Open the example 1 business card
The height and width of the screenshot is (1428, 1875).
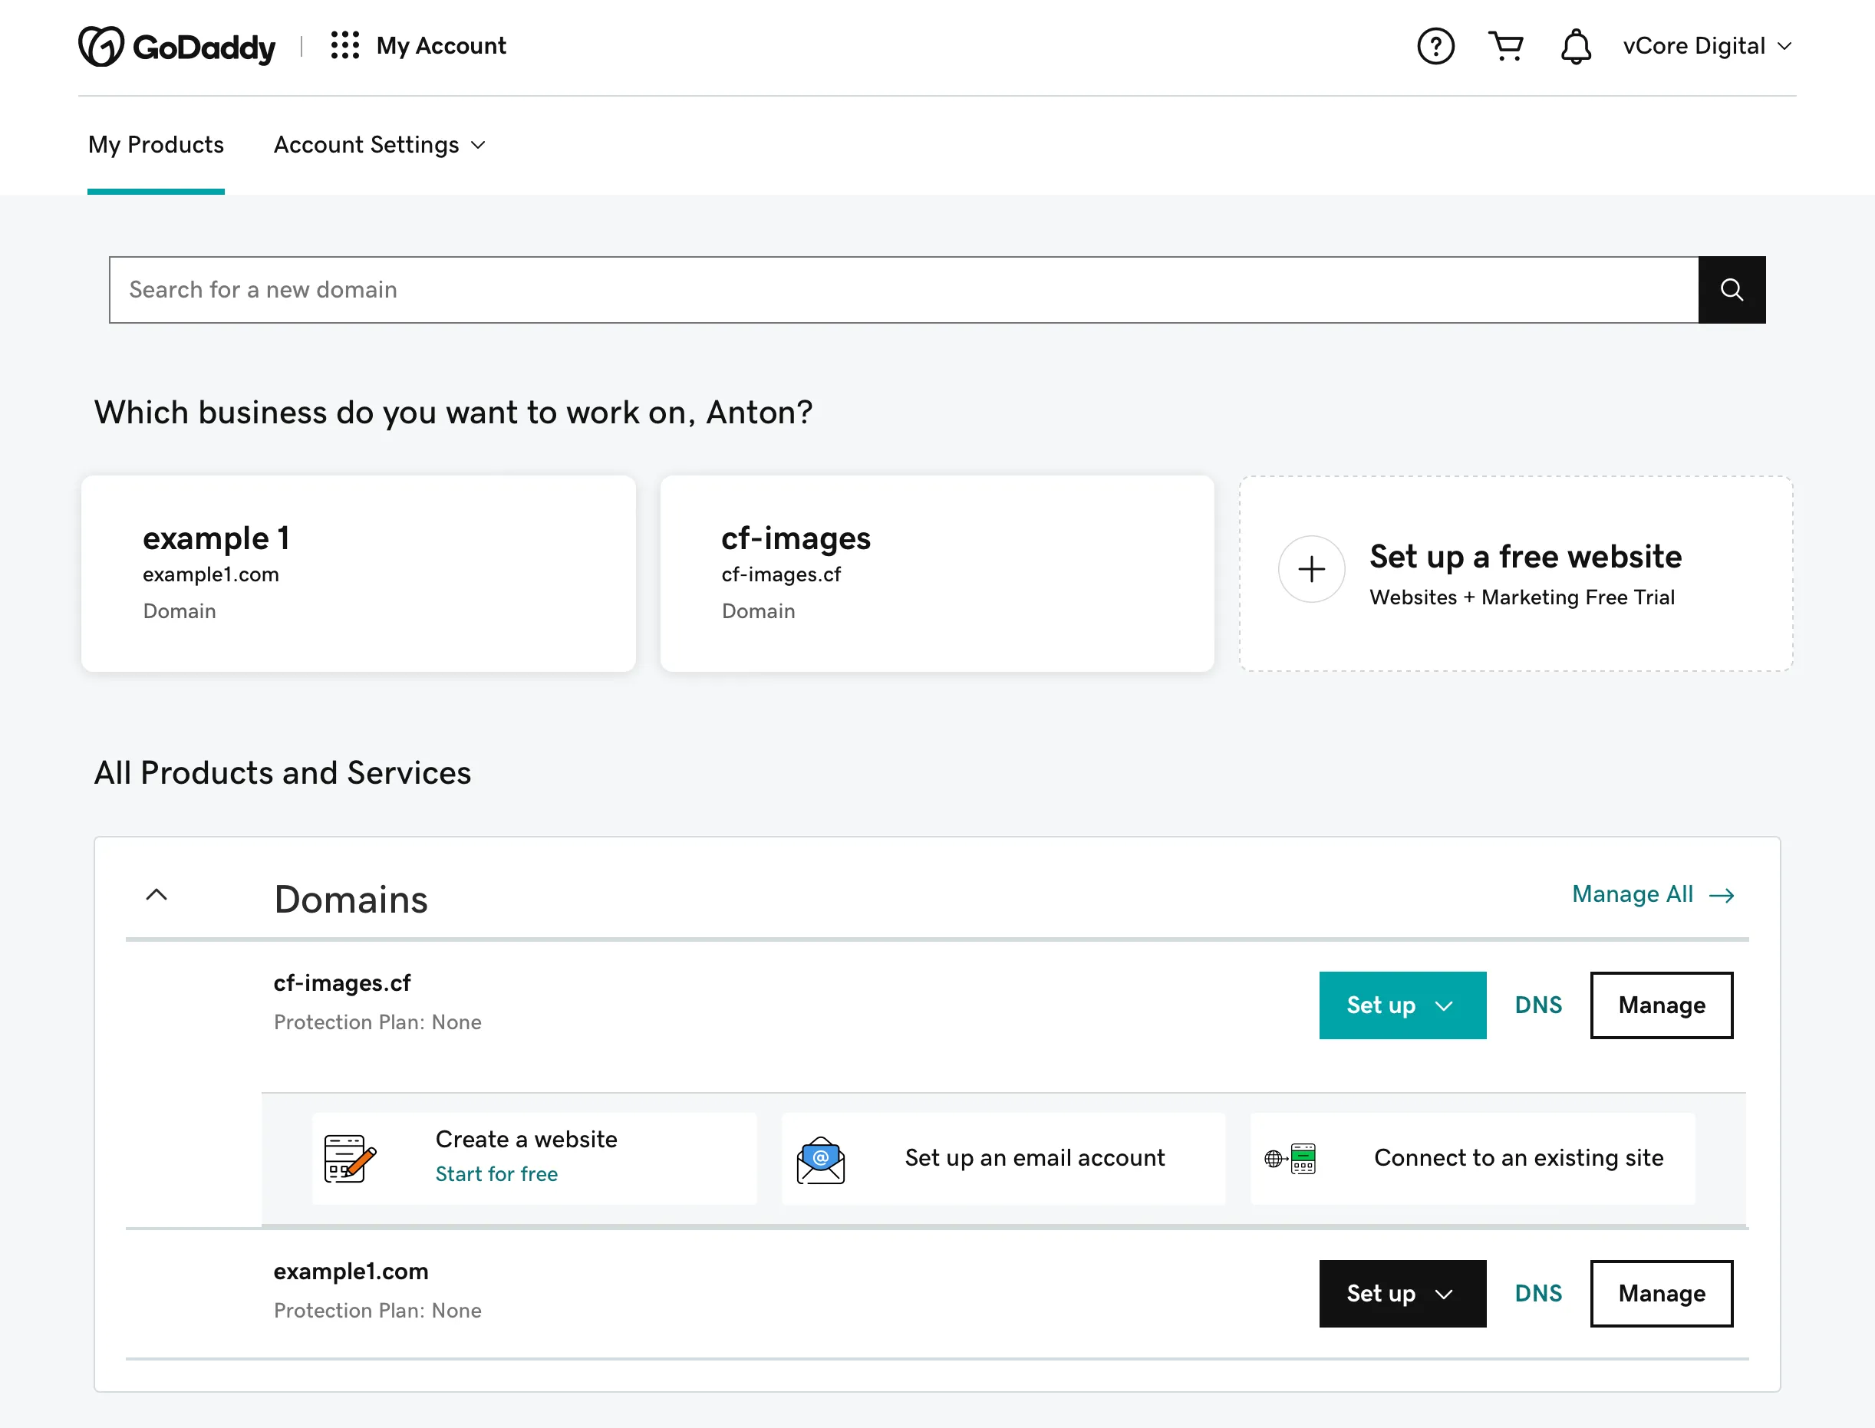click(358, 573)
